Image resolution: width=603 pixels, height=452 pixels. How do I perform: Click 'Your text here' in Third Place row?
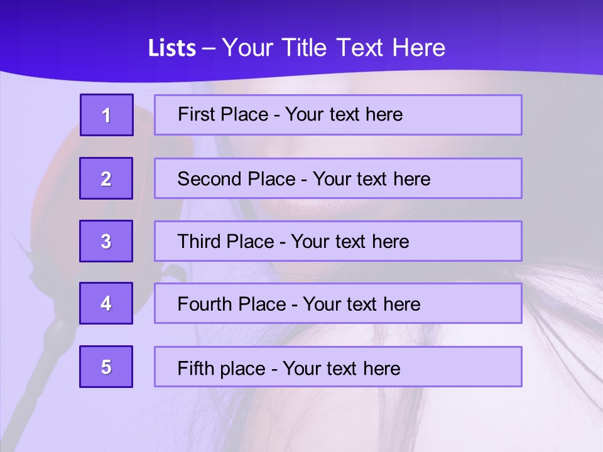click(x=350, y=242)
